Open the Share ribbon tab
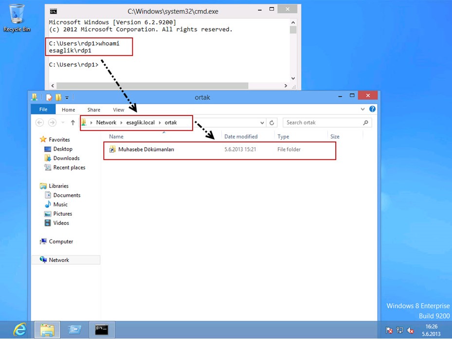The height and width of the screenshot is (339, 452). (x=94, y=110)
